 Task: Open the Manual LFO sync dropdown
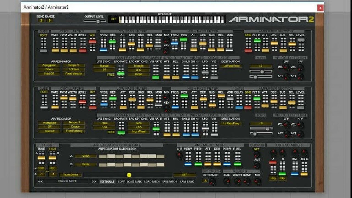click(104, 66)
